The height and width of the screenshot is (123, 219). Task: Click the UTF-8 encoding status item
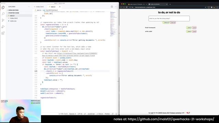coord(80,114)
